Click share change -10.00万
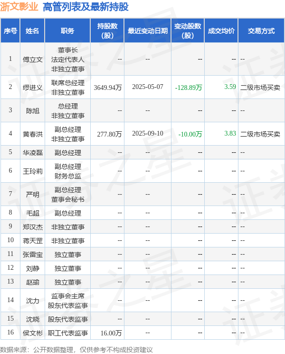 pos(190,134)
